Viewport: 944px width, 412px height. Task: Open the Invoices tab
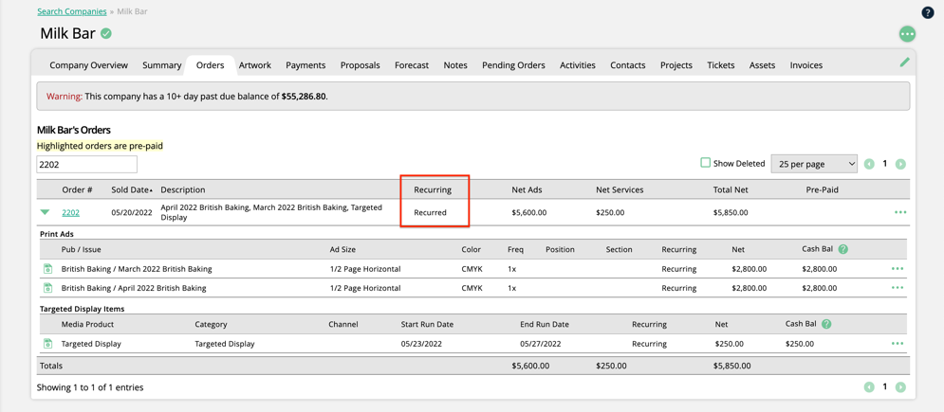[806, 64]
